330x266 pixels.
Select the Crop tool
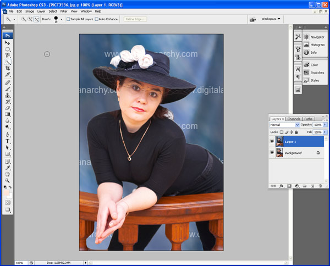[8, 69]
